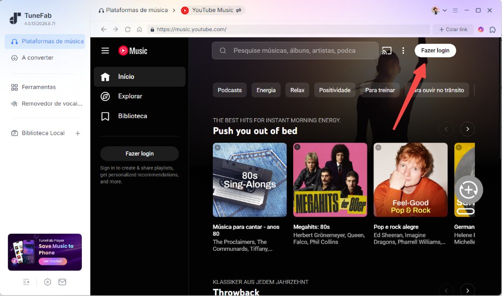Screen dimensions: 502x296
Task: Collapse sidebar using bottom-left icon
Action: pyautogui.click(x=26, y=282)
